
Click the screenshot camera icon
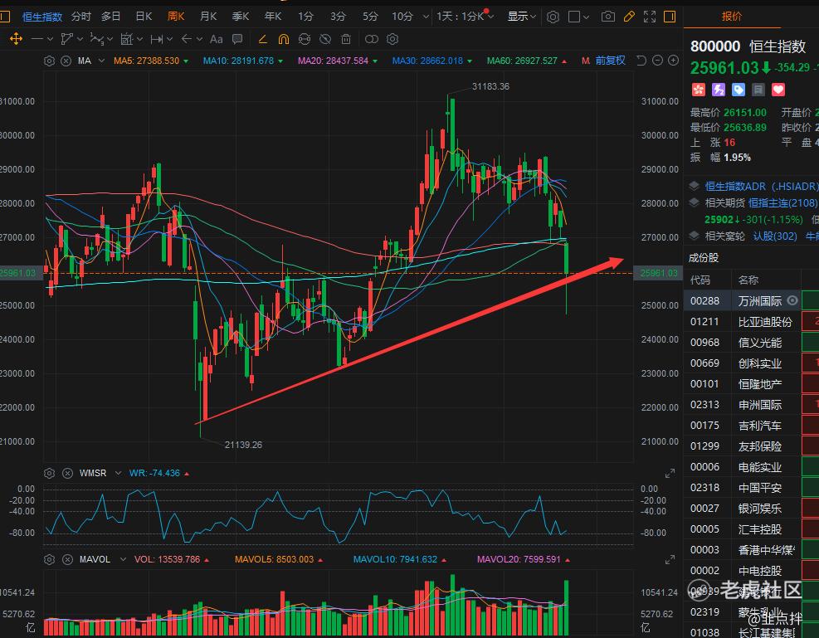pyautogui.click(x=608, y=17)
